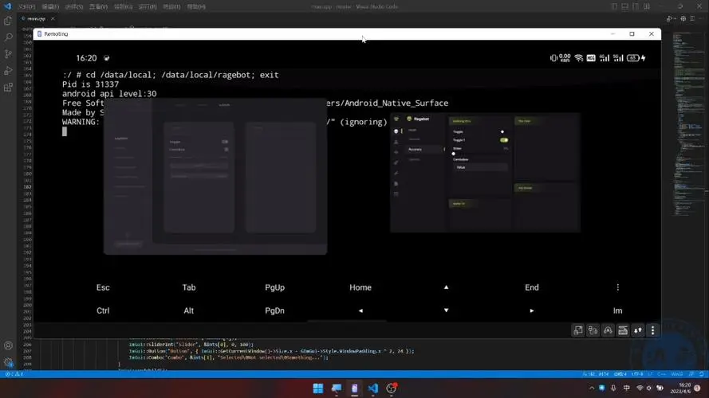Click the taskbar input method indicator

point(627,388)
